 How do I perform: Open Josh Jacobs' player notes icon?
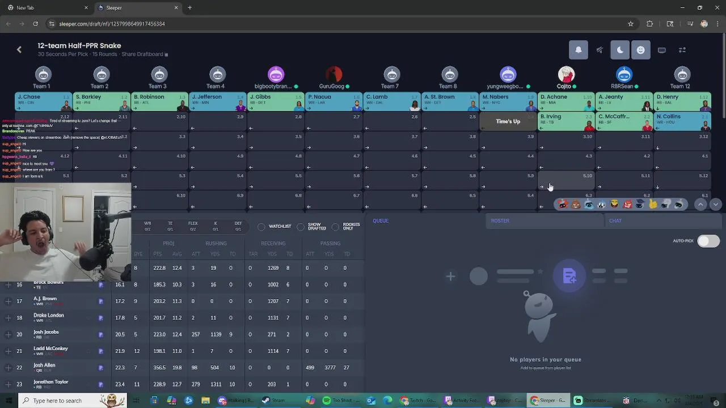[x=101, y=334]
